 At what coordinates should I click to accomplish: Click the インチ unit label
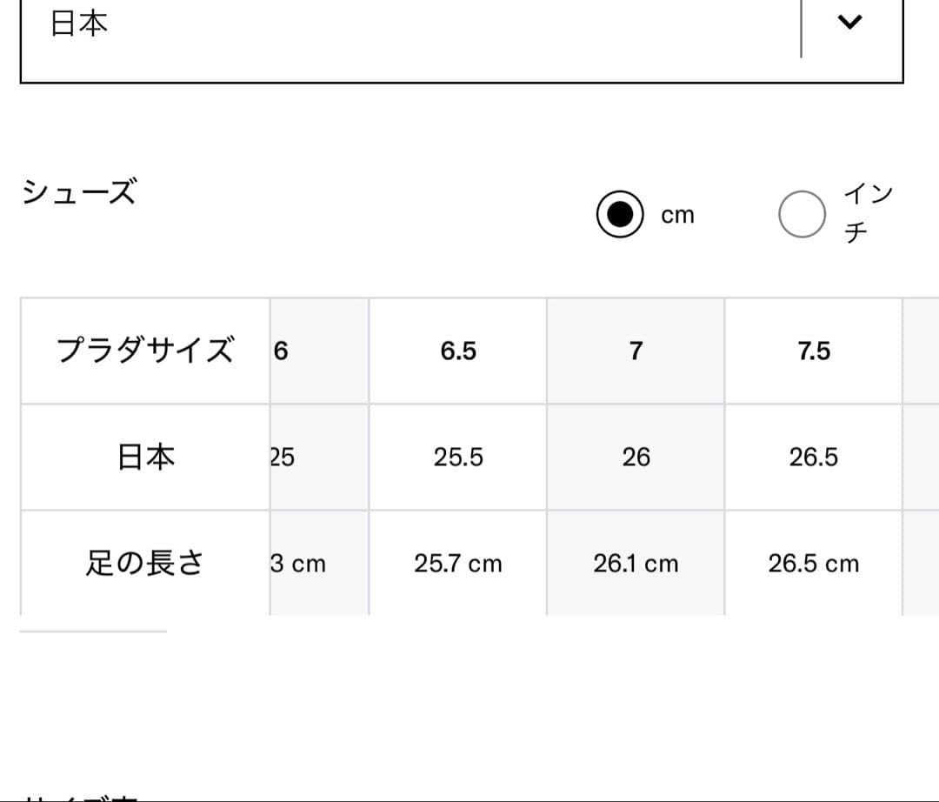tap(868, 213)
